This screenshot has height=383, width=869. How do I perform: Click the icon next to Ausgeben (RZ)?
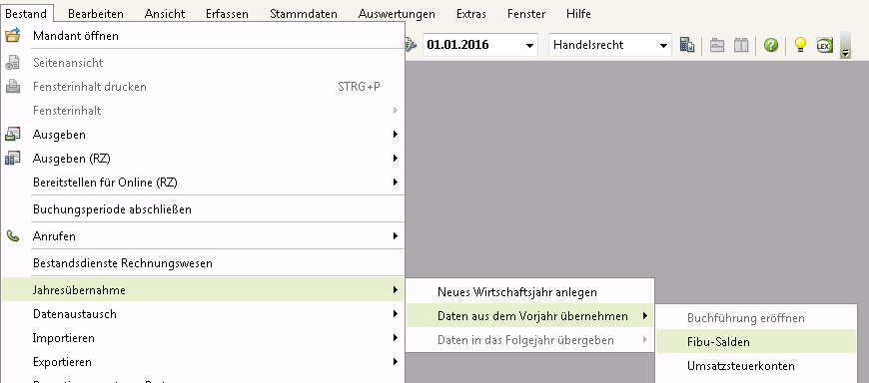point(12,159)
